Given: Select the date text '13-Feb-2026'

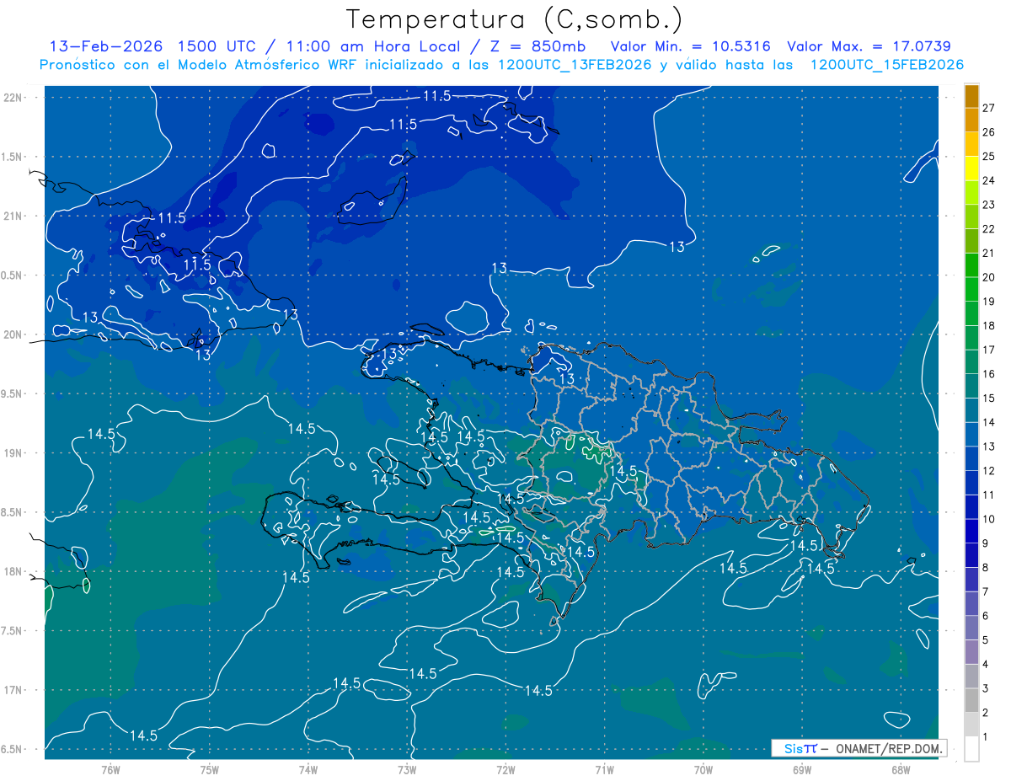Looking at the screenshot, I should [x=105, y=46].
